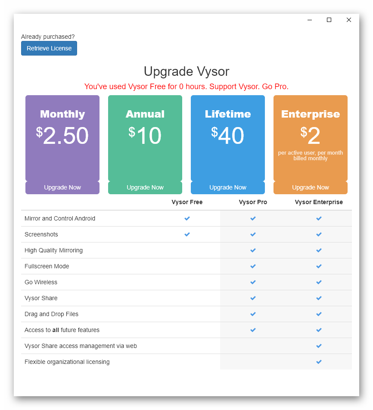373x410 pixels.
Task: Click Vysor Pro checkmark for Go Wireless
Action: tap(253, 282)
